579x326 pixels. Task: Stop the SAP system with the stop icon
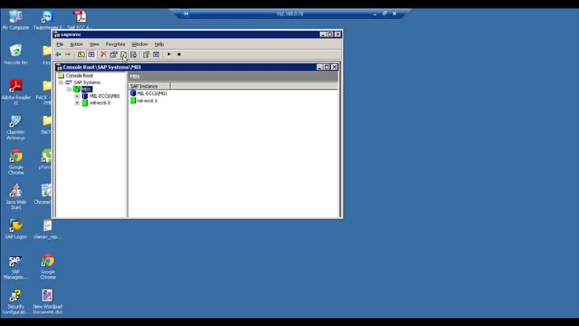[179, 54]
